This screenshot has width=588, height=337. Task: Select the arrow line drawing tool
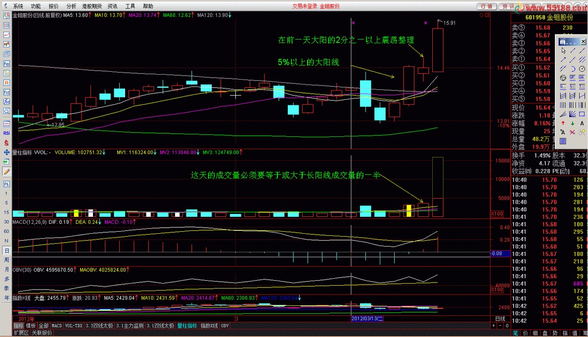(564, 60)
